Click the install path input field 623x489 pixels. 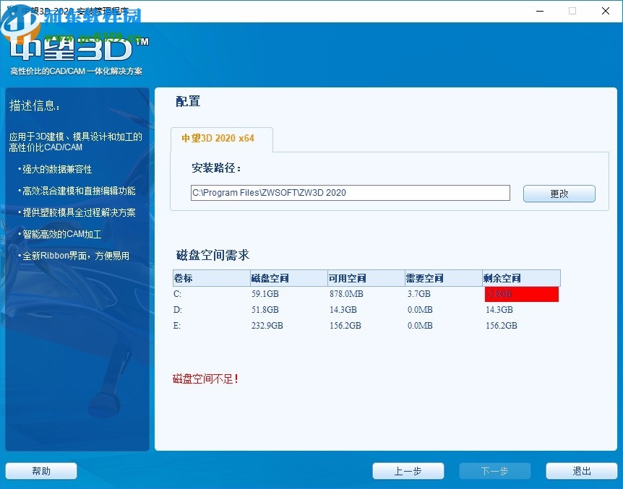point(350,193)
